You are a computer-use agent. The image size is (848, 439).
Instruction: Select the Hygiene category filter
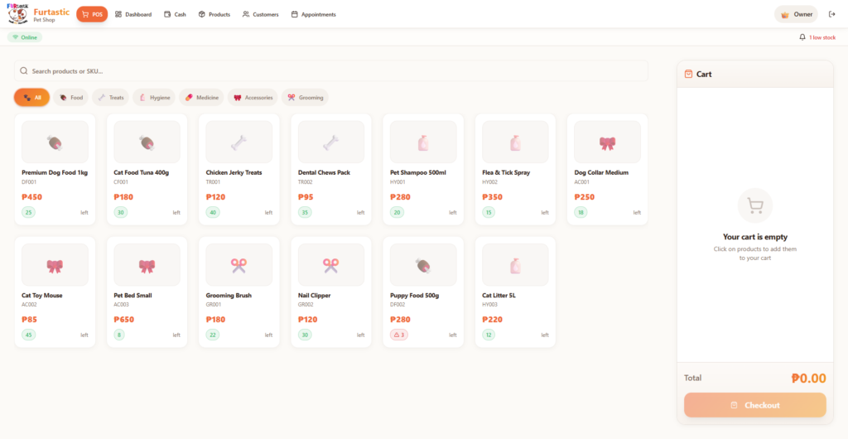pos(154,98)
